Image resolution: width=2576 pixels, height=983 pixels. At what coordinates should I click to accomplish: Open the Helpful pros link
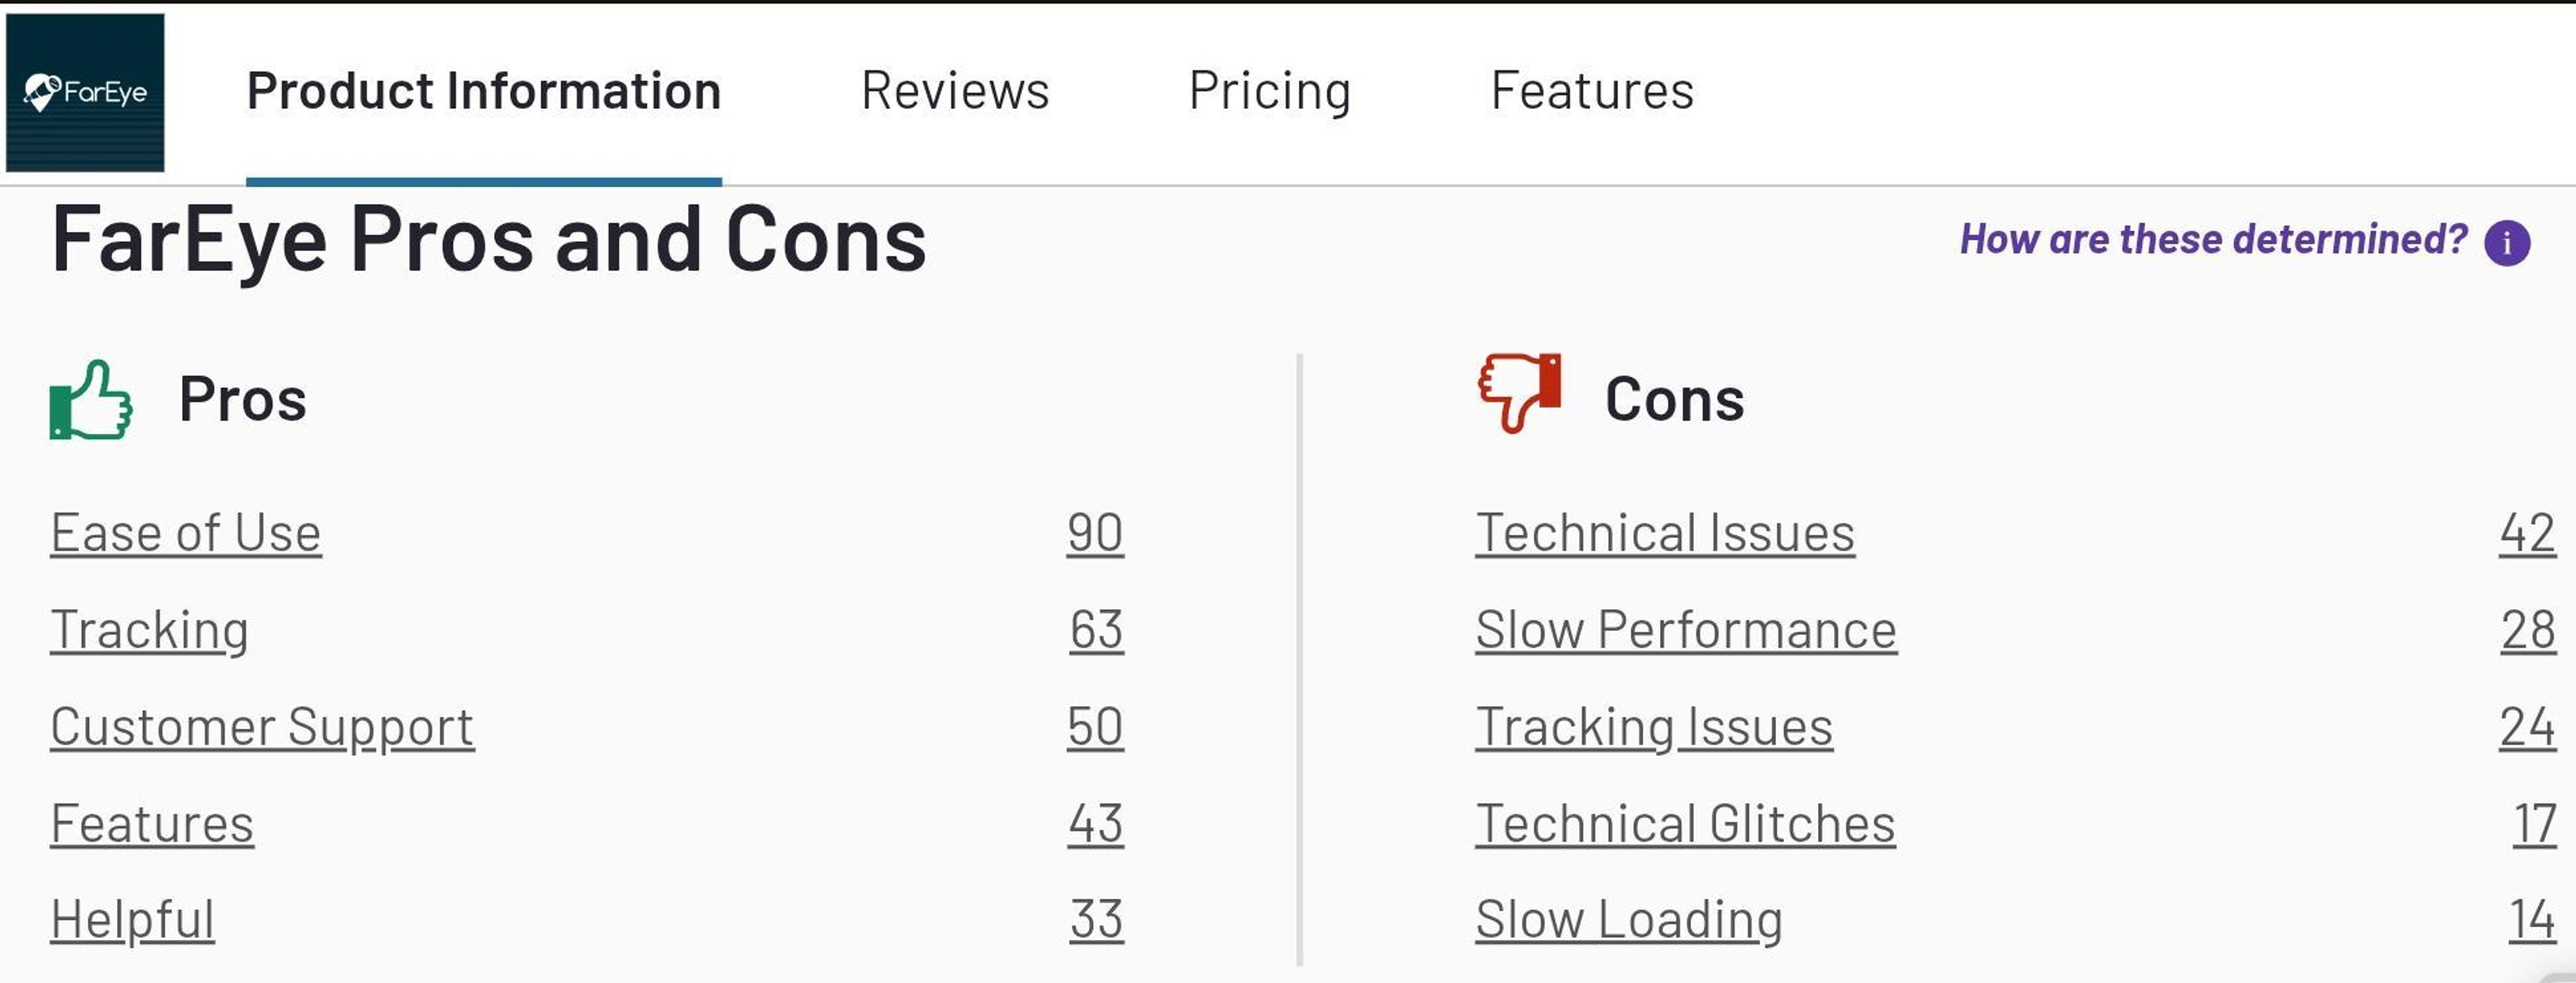click(x=133, y=917)
